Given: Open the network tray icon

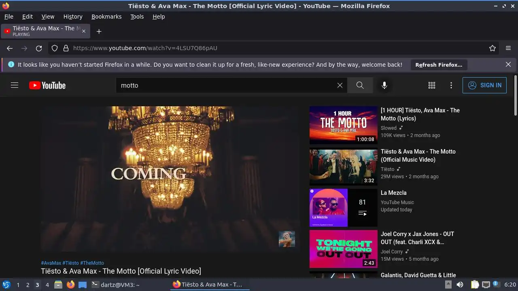Looking at the screenshot, I should pos(486,285).
